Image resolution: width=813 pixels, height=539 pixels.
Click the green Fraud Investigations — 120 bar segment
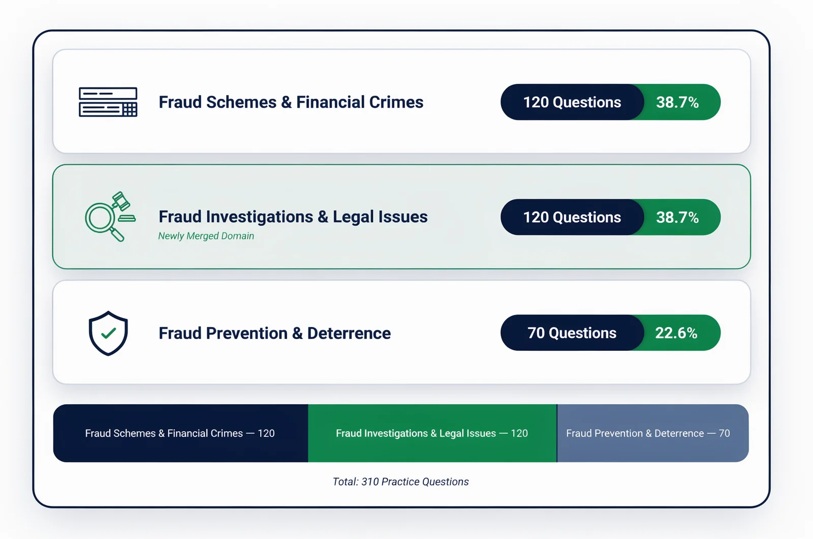432,433
